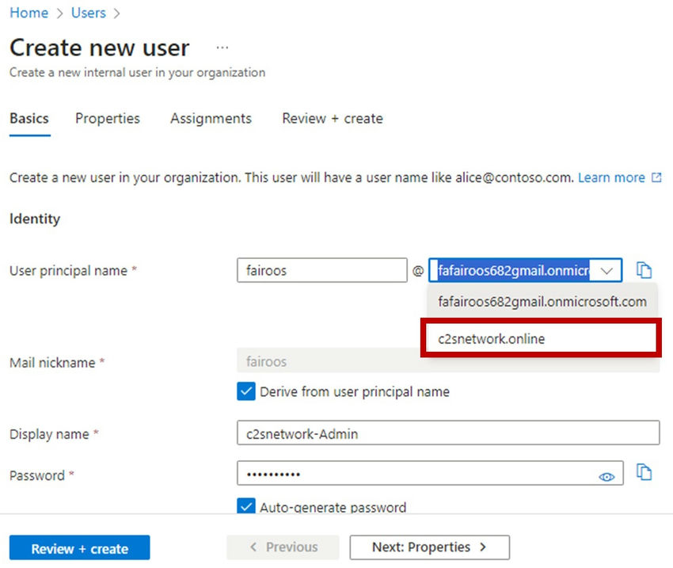Collapse the domain dropdown chevron
Viewport: 673px width, 568px height.
[x=607, y=271]
